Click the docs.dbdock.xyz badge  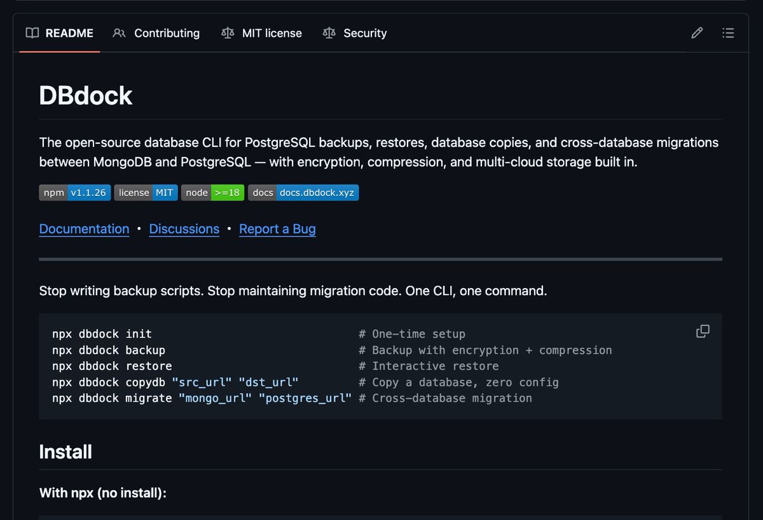(x=303, y=193)
